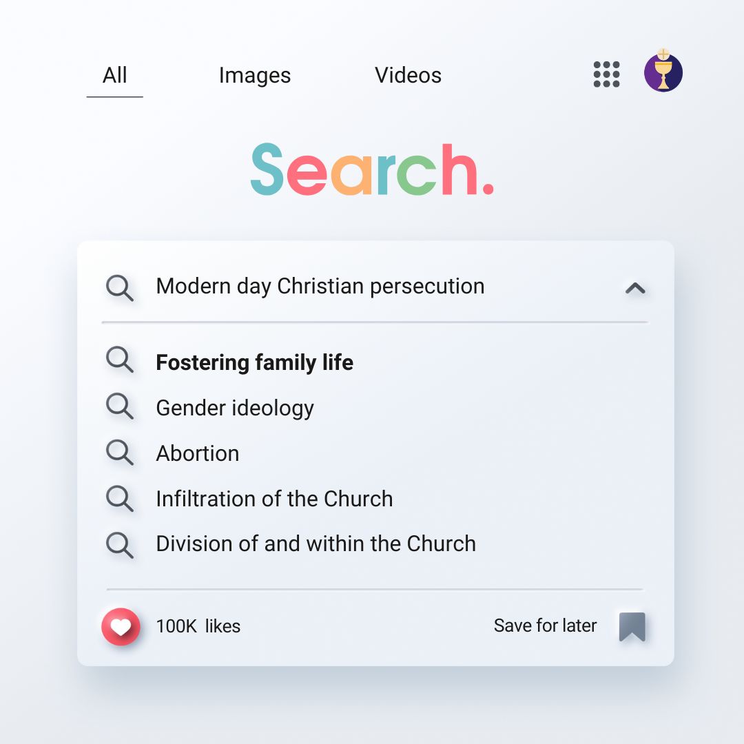
Task: Select the Fostering family life suggestion
Action: 254,362
